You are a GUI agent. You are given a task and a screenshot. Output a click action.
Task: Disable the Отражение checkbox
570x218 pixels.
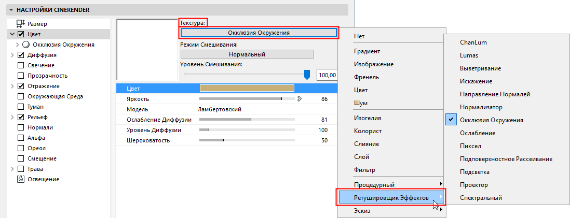point(21,86)
